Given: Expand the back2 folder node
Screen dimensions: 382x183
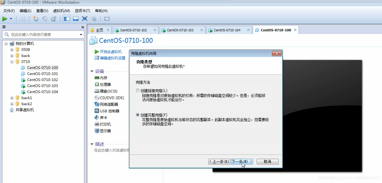Looking at the screenshot, I should (x=12, y=104).
